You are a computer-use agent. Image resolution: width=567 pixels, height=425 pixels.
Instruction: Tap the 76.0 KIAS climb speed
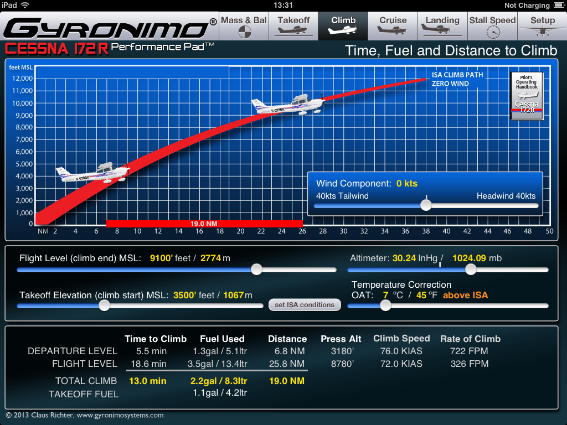[x=401, y=351]
